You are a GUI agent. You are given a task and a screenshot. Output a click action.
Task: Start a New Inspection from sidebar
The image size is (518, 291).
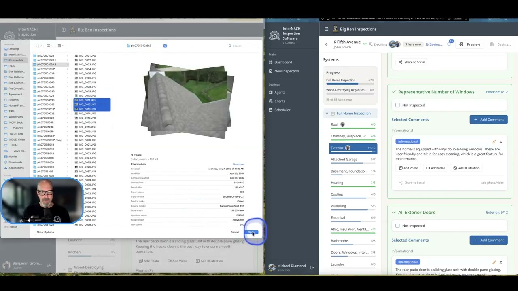tap(286, 71)
